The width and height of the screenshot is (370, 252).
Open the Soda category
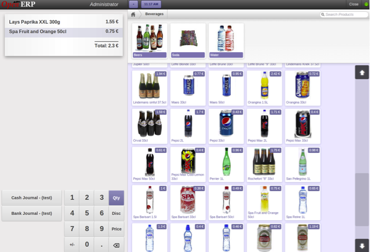(188, 41)
